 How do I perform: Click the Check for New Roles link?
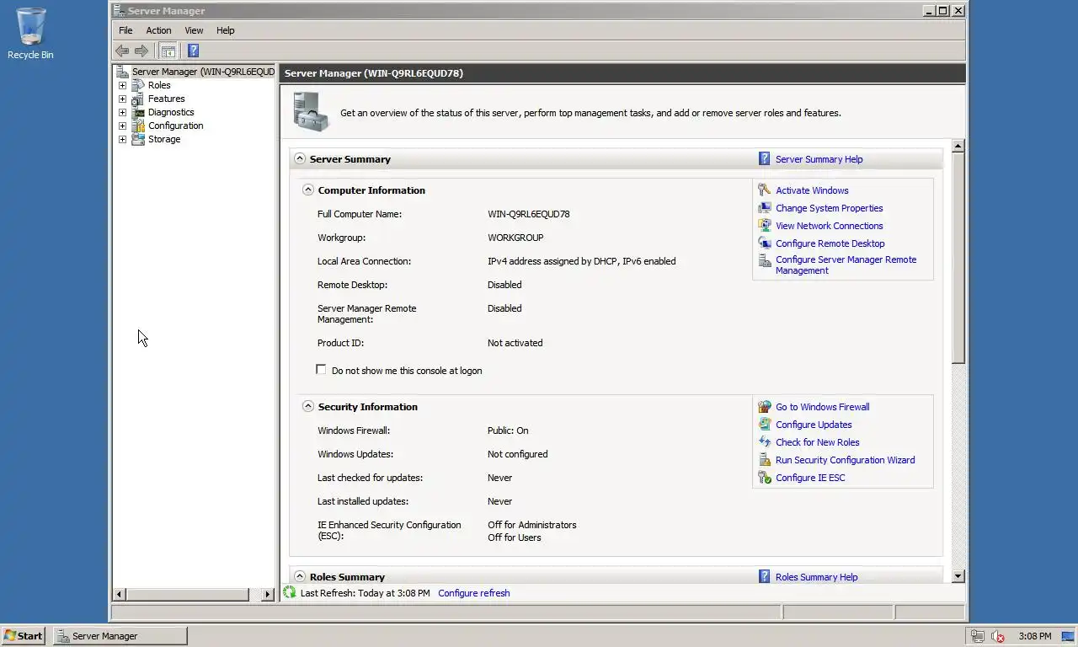coord(818,442)
